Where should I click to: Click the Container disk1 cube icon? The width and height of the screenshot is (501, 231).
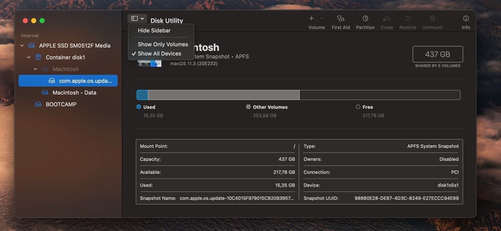[x=38, y=57]
